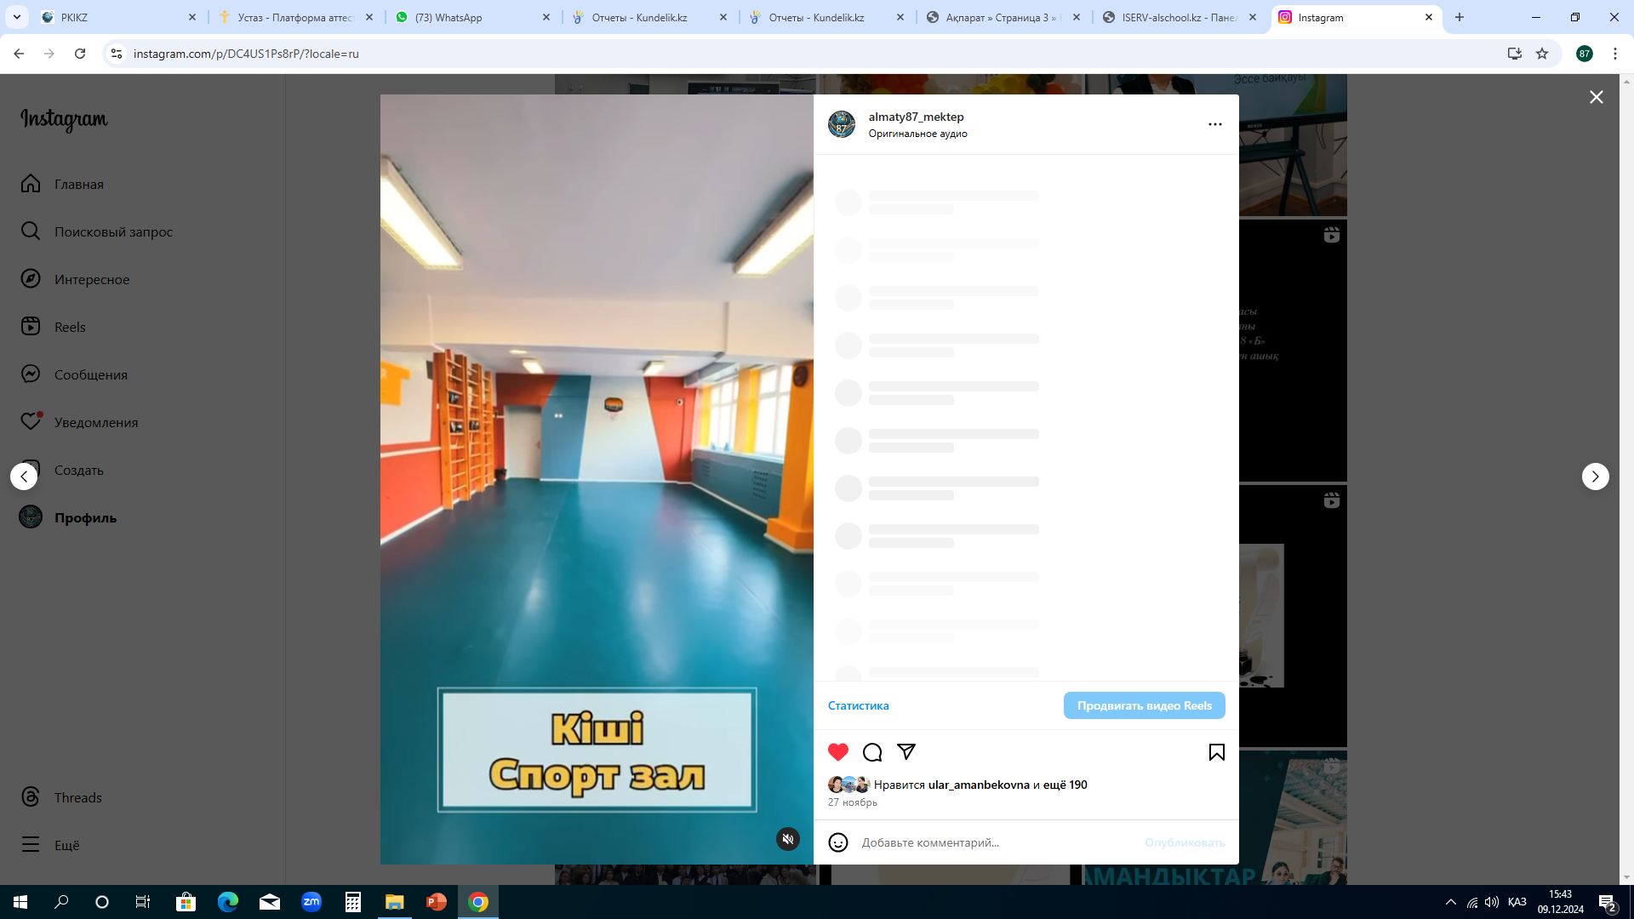Open Windows taskbar search

(61, 902)
